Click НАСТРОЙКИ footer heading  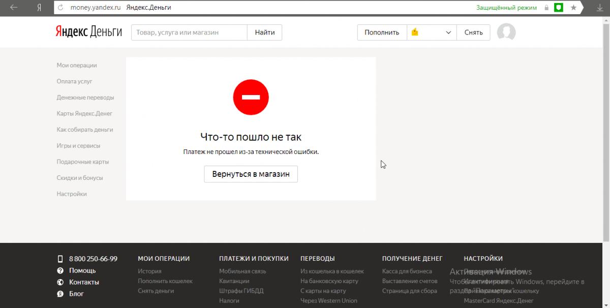[x=483, y=259]
